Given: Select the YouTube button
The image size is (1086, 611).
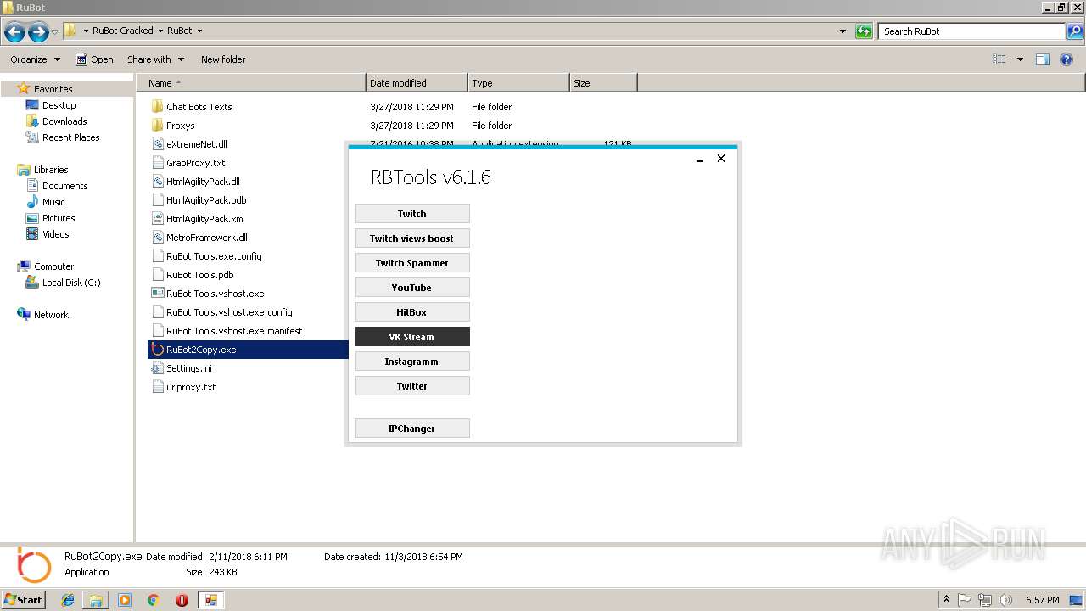Looking at the screenshot, I should click(x=412, y=288).
